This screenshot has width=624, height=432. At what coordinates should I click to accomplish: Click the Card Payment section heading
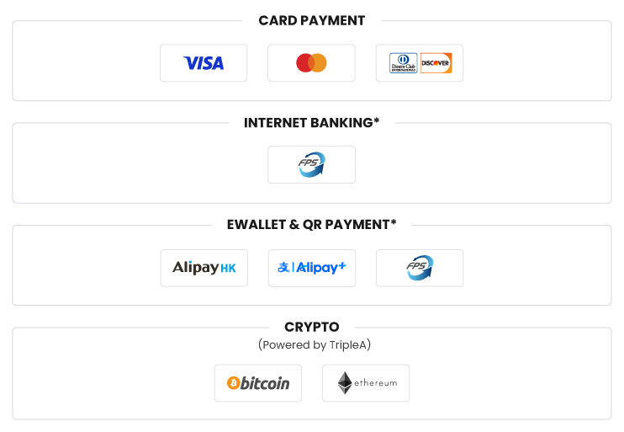pyautogui.click(x=312, y=20)
